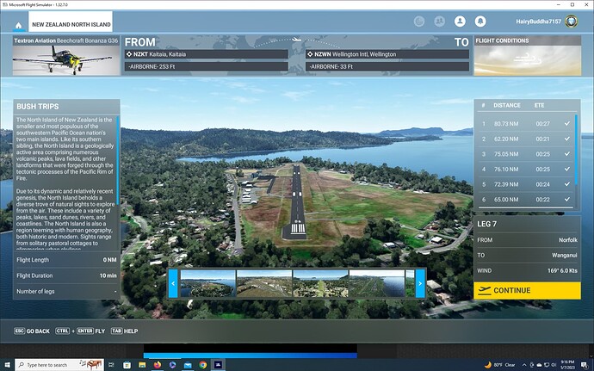Image resolution: width=594 pixels, height=371 pixels.
Task: Click the legs list scrollbar
Action: click(576, 150)
